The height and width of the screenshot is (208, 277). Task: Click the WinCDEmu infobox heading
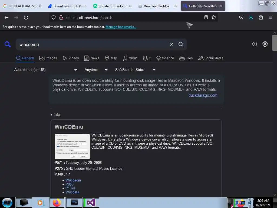coord(69,127)
